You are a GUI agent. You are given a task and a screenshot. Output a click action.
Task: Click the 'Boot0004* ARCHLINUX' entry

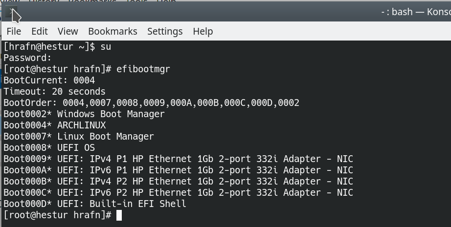(x=55, y=125)
